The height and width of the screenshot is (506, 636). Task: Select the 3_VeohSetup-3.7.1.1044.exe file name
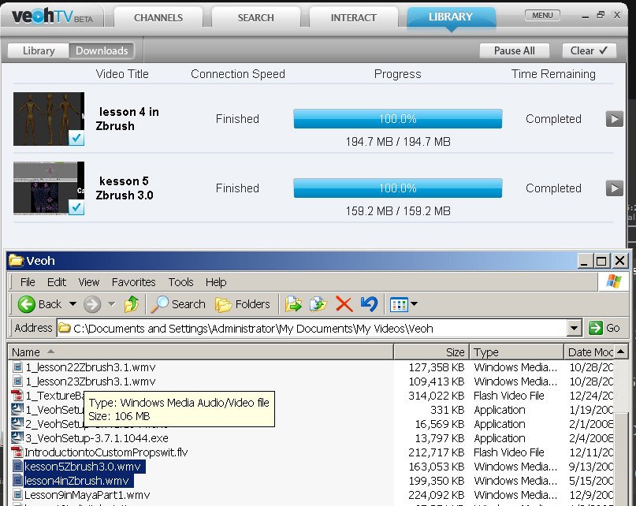[96, 438]
